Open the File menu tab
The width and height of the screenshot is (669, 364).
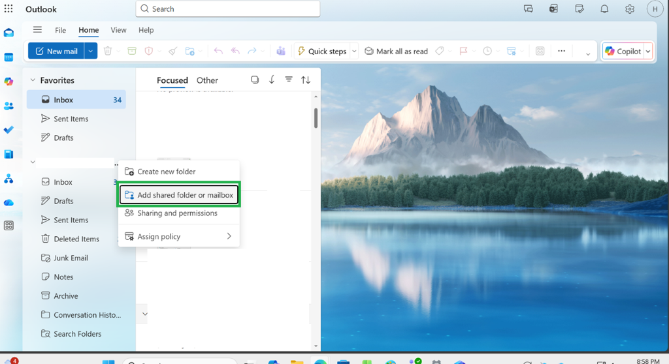[x=60, y=30]
